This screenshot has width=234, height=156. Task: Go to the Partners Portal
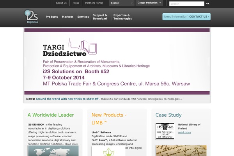[x=94, y=3]
